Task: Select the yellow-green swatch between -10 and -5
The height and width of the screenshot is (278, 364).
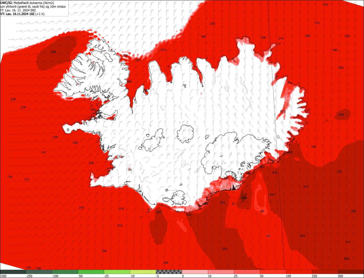Action: click(x=143, y=272)
